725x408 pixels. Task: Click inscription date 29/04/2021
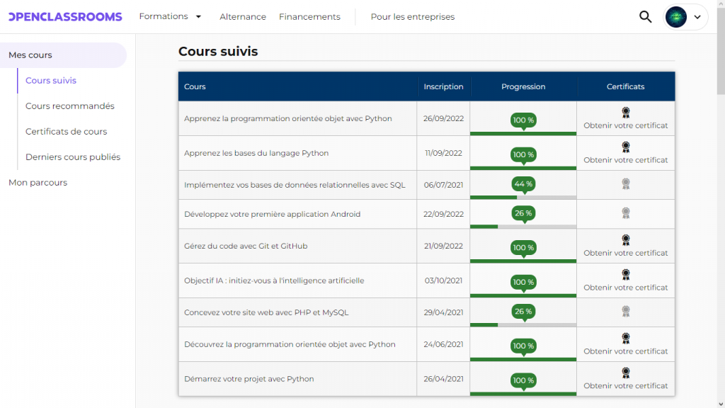(x=443, y=312)
